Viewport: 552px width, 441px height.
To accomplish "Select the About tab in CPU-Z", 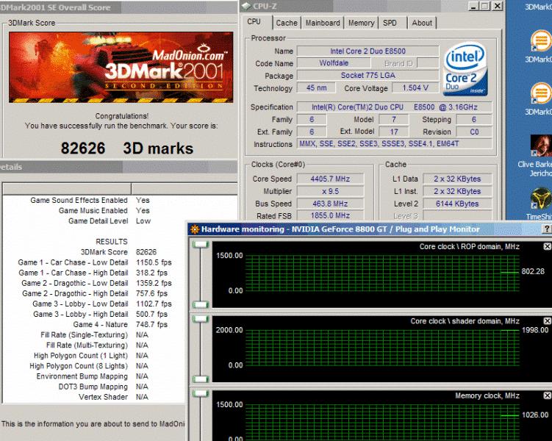I will 422,23.
